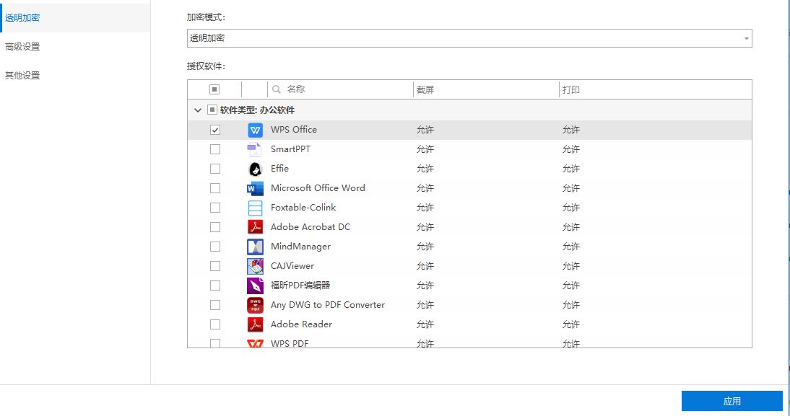Click the Adobe Acrobat DC icon

pyautogui.click(x=255, y=227)
